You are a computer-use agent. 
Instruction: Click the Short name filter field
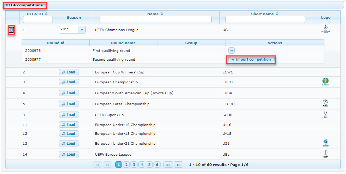coord(265,19)
